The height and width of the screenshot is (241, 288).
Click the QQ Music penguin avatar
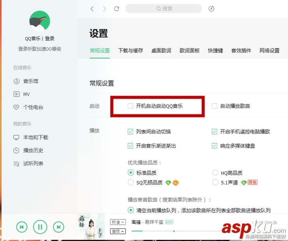click(40, 21)
